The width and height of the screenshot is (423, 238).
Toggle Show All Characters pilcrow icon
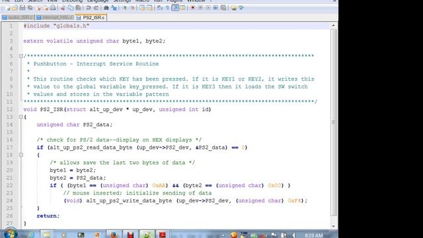coord(167,8)
